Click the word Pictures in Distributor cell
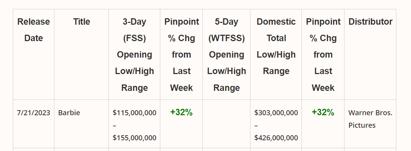Viewport: 411px width, 151px height. click(362, 125)
